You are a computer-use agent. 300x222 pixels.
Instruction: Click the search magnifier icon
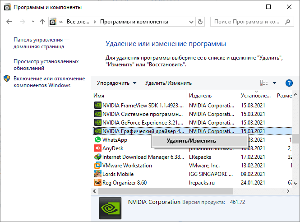(287, 22)
